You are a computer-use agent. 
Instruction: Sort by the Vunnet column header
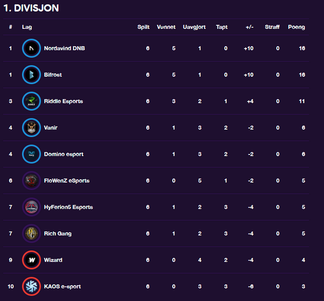point(166,27)
